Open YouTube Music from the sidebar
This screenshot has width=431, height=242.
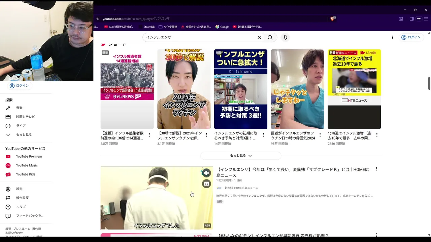[27, 165]
